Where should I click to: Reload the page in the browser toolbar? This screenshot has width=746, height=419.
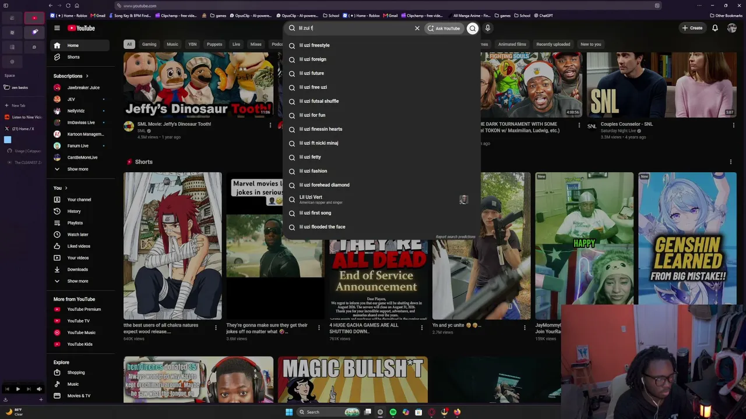68,6
